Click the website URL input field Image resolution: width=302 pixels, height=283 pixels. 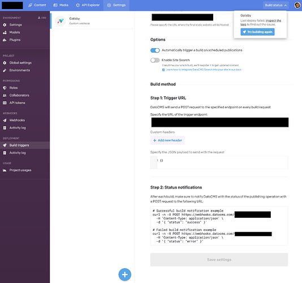[182, 18]
